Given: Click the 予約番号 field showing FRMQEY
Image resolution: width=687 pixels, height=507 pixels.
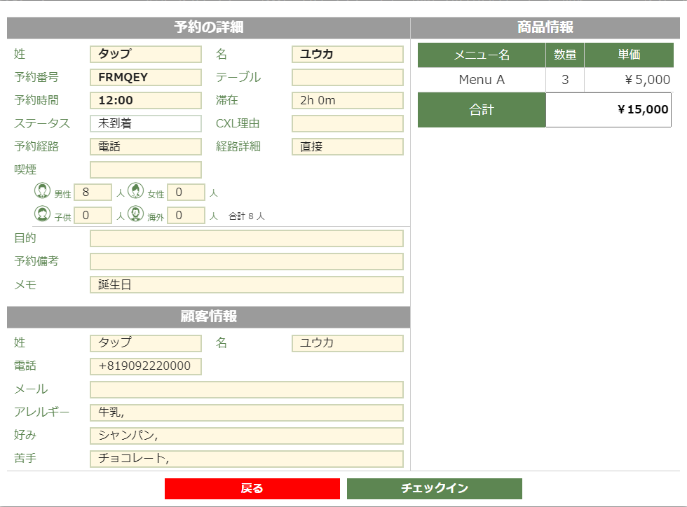Looking at the screenshot, I should (146, 78).
